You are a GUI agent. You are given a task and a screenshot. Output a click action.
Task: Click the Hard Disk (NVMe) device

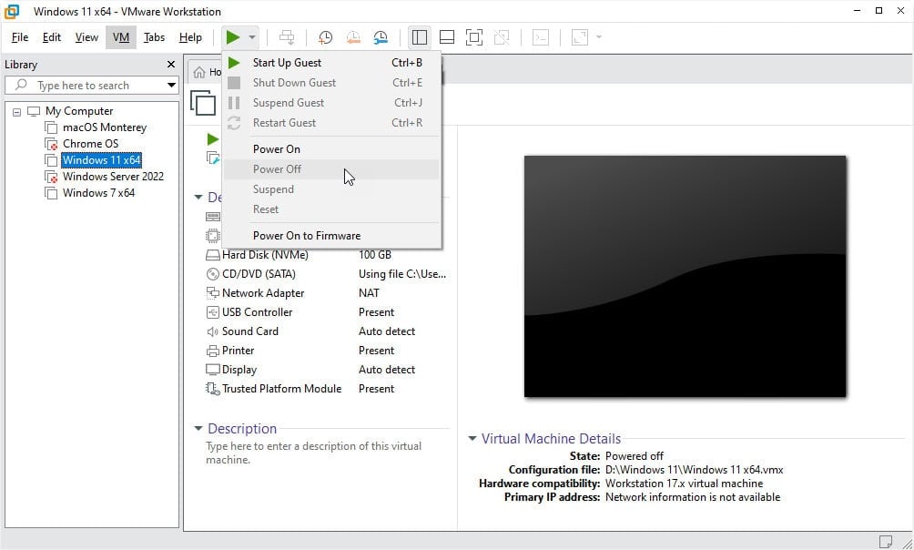(x=265, y=255)
